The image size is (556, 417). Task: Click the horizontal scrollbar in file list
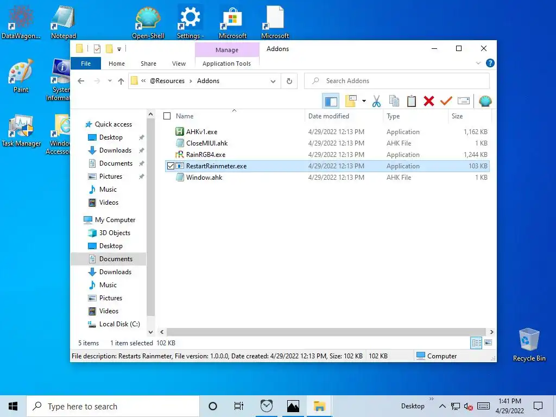(326, 332)
